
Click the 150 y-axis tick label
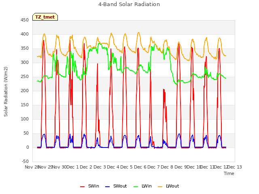pyautogui.click(x=25, y=105)
